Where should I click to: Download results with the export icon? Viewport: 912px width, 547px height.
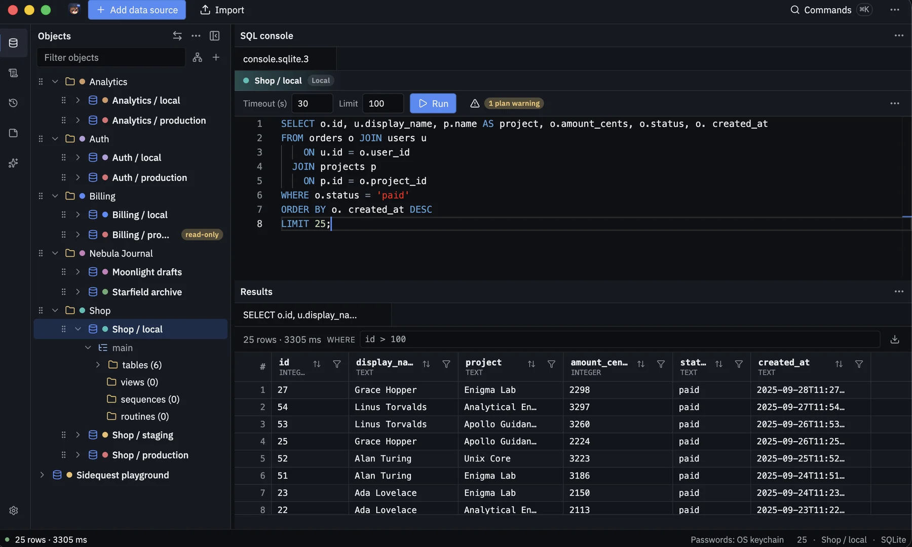[895, 339]
